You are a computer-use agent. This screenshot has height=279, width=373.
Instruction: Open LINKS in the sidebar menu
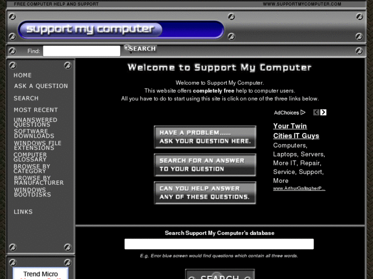click(x=23, y=212)
